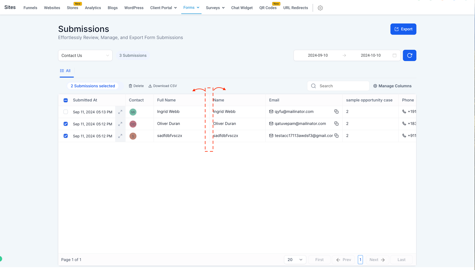Click the First page button
Screen dimensions: 475x270
[319, 260]
